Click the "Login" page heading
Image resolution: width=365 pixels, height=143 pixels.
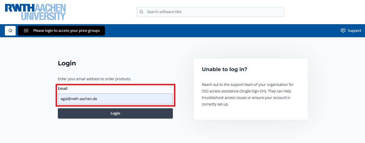tap(67, 63)
